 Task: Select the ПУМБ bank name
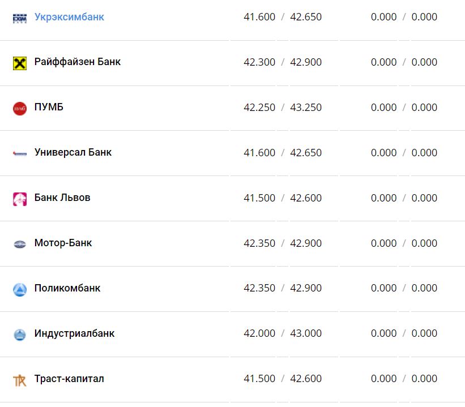tap(49, 107)
